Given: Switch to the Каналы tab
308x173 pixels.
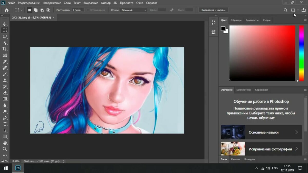Looking at the screenshot, I should pos(235,159).
